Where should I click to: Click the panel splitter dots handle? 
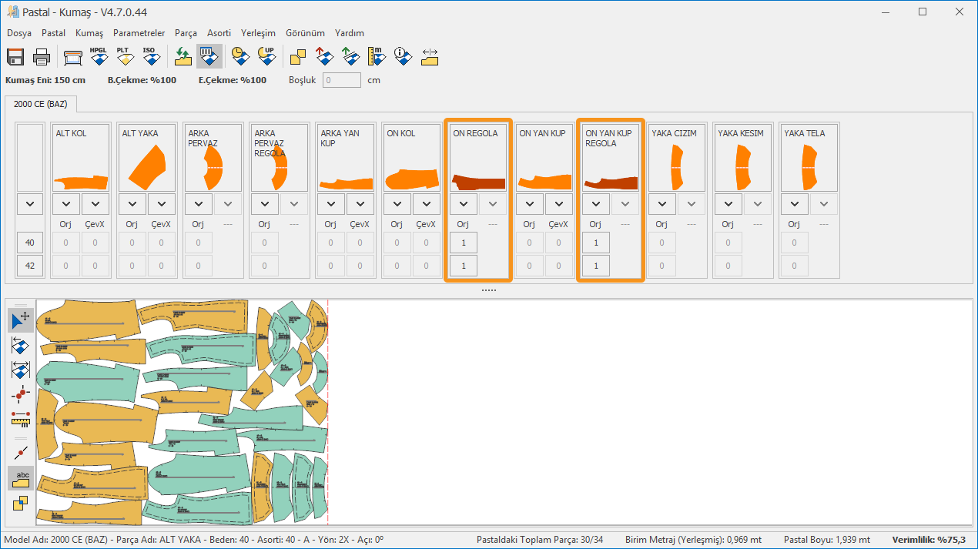coord(488,290)
